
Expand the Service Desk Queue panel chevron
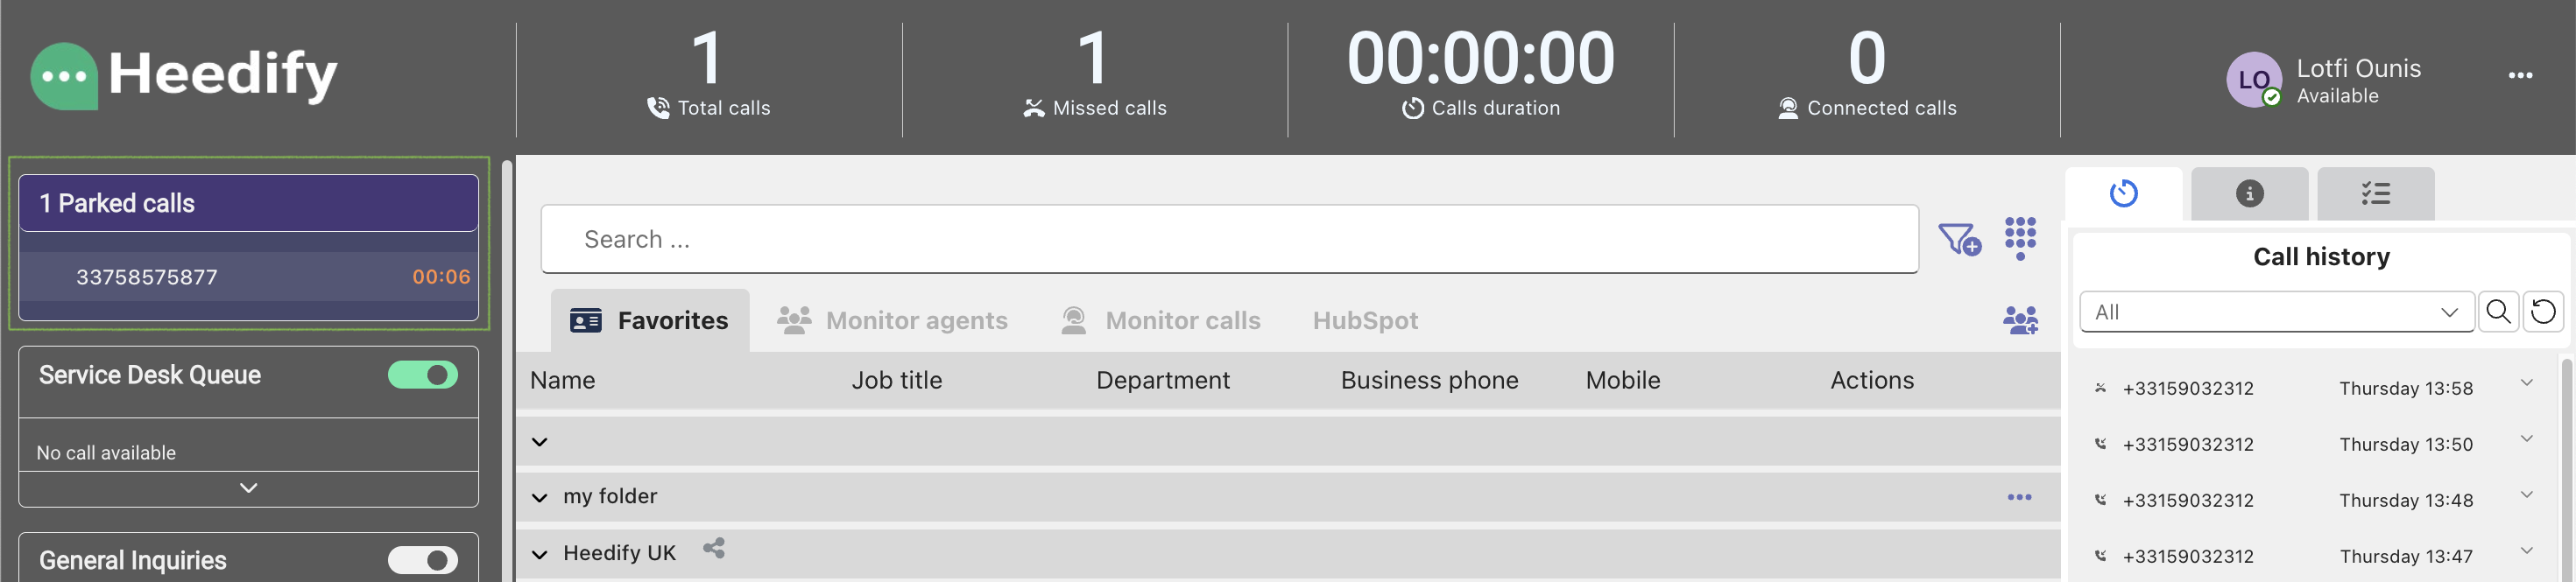point(249,488)
